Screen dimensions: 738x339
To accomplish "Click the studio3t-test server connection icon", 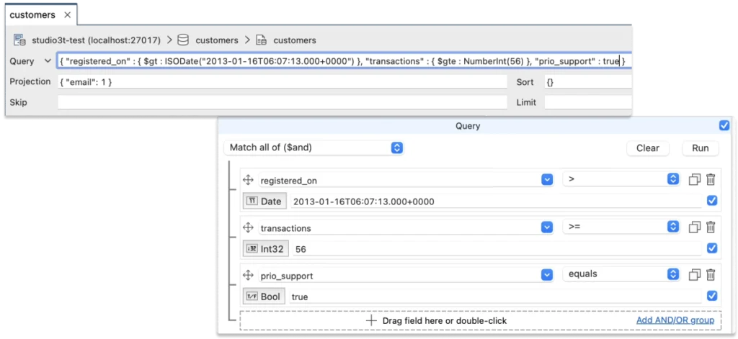I will click(19, 40).
